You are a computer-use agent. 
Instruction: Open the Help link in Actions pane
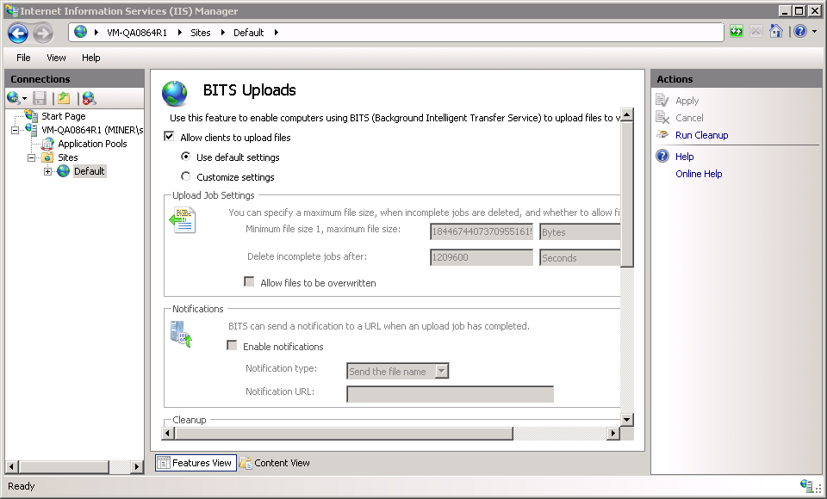684,157
